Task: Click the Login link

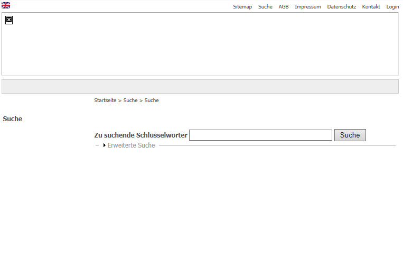Action: point(392,7)
